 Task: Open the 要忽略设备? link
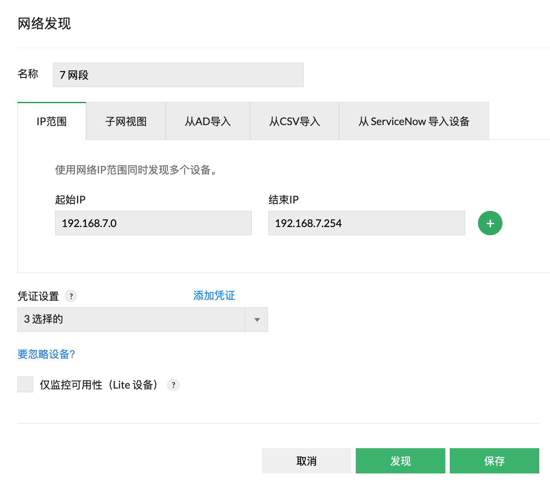click(x=46, y=354)
